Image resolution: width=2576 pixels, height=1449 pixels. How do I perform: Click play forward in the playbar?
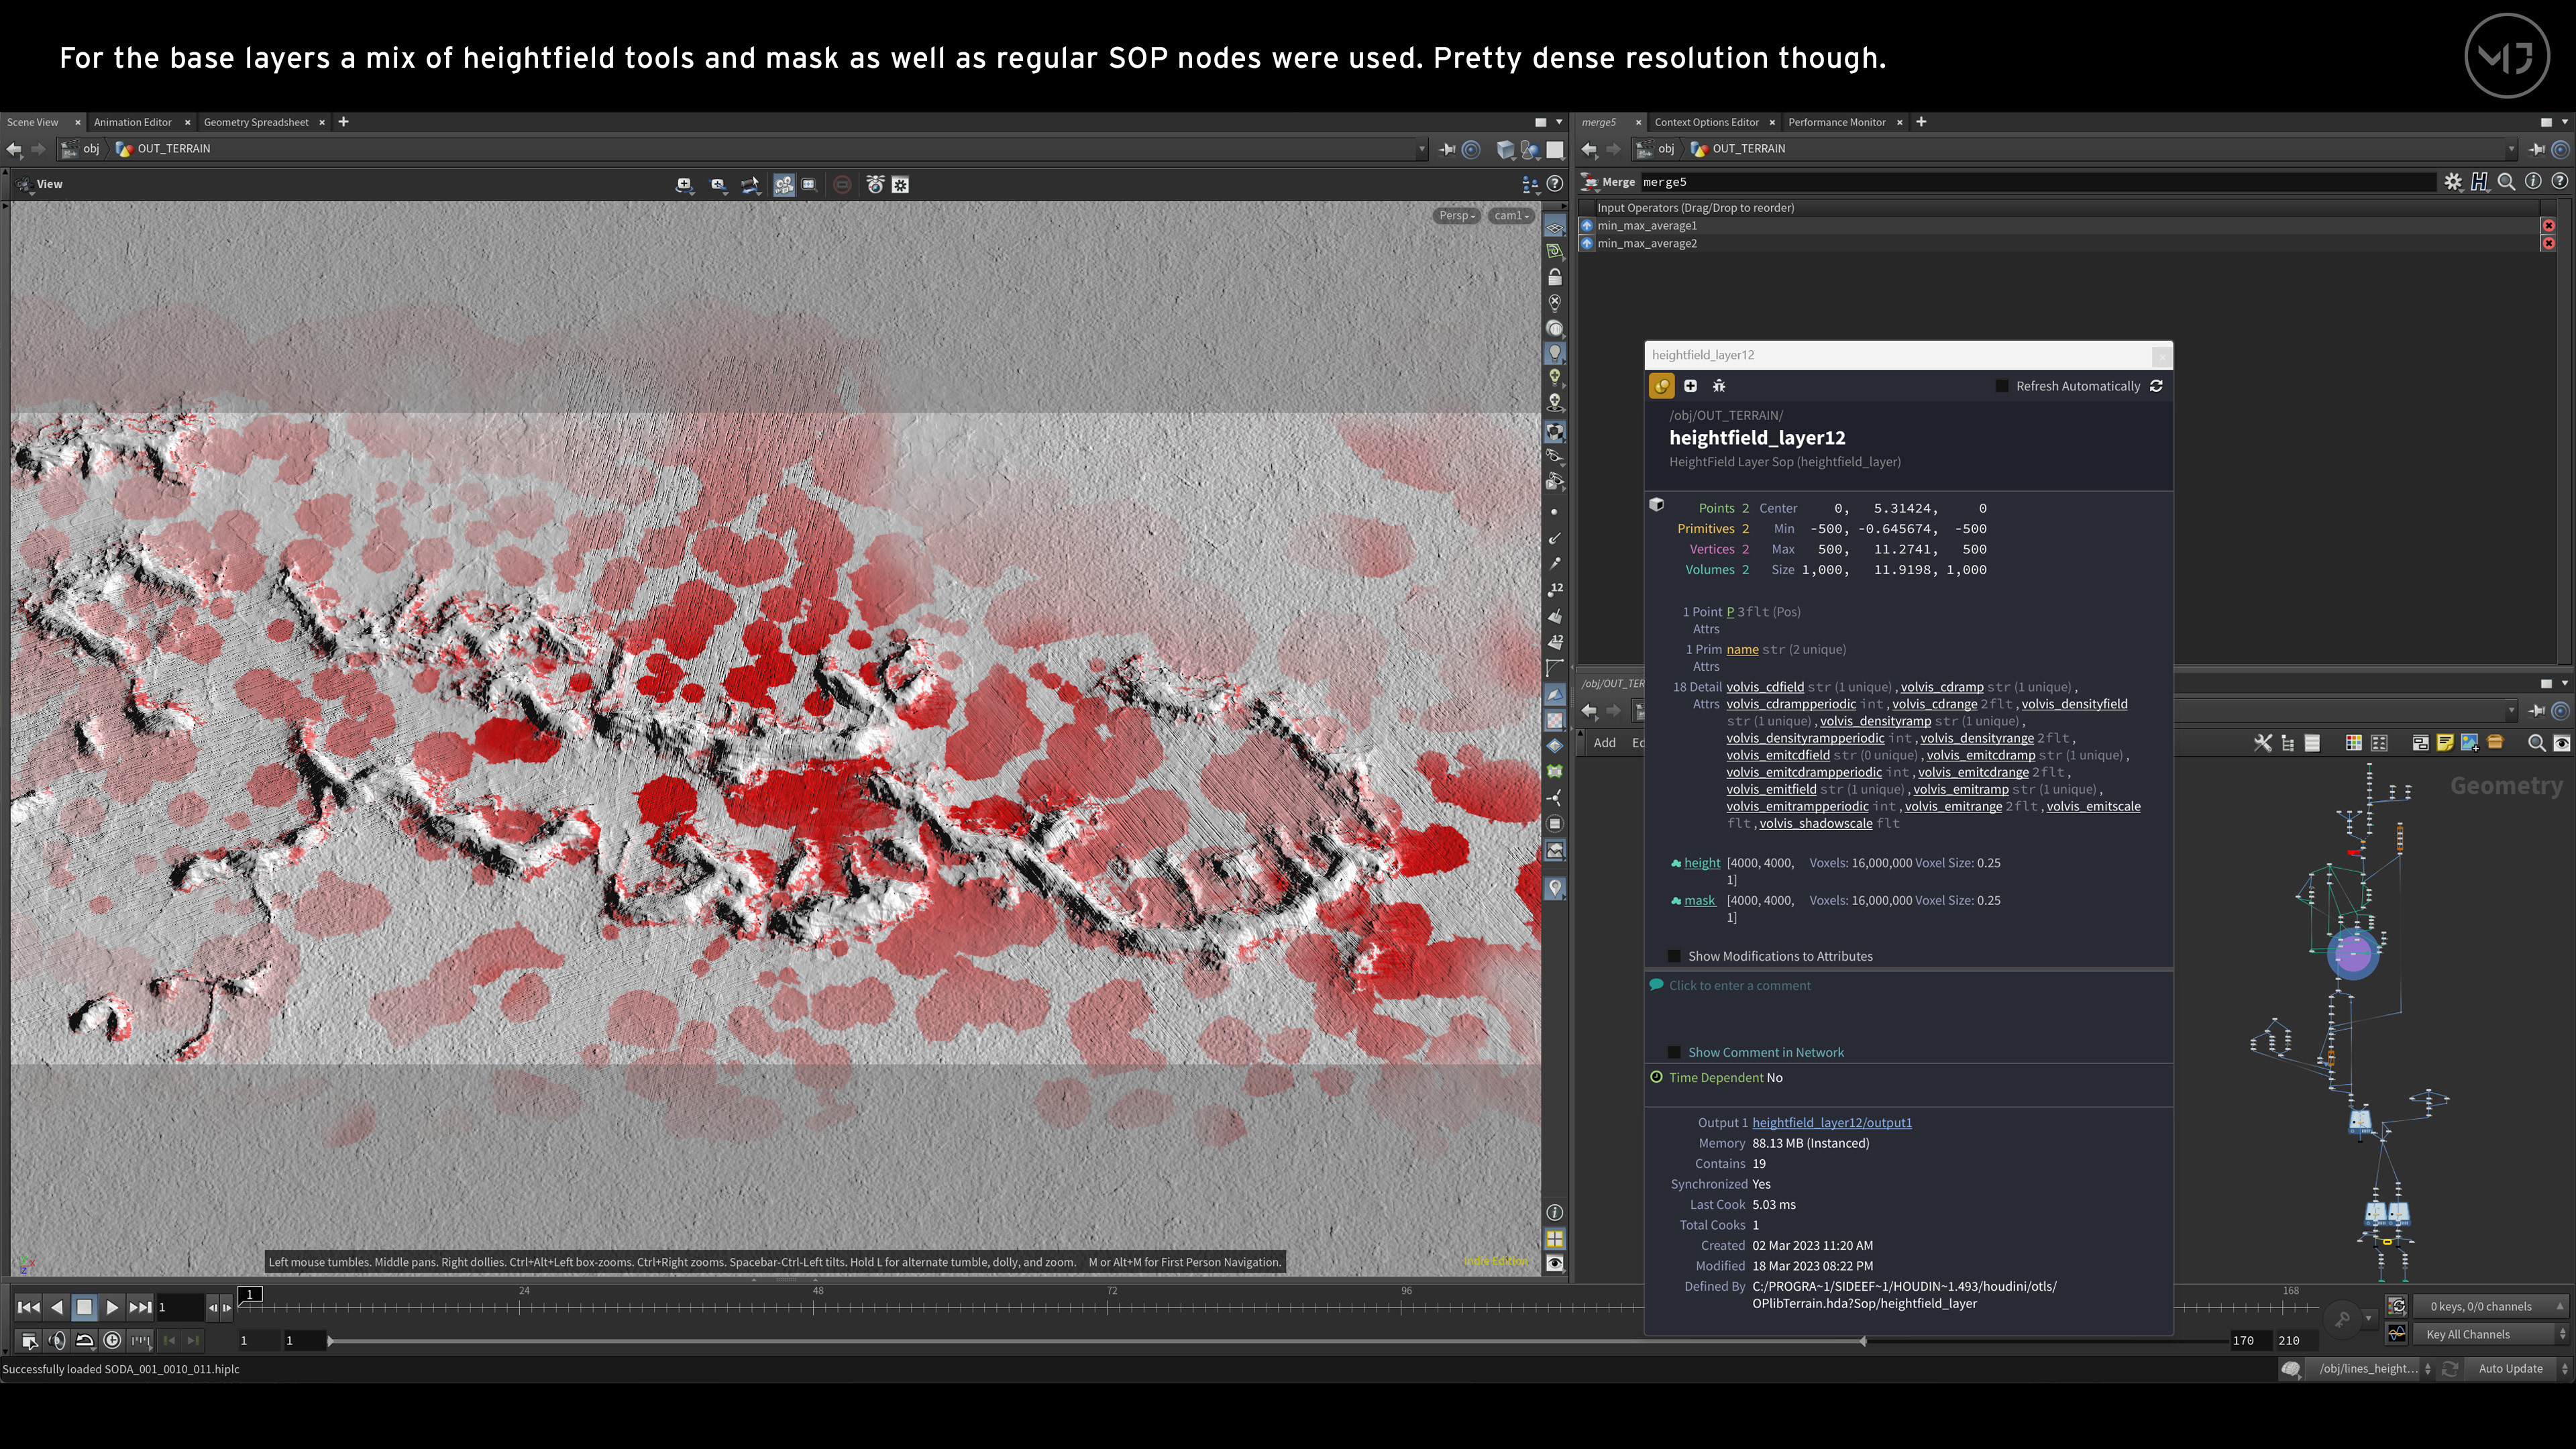tap(112, 1307)
